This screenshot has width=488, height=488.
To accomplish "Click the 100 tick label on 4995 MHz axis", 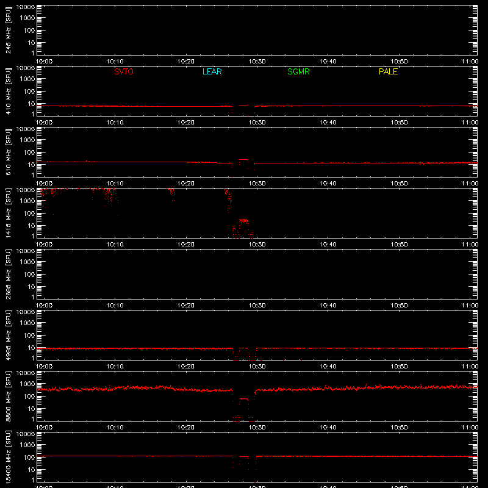I will (29, 335).
